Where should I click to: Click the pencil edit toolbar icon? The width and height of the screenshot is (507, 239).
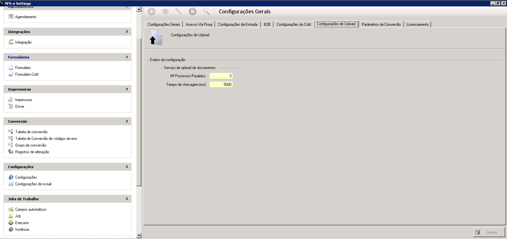coord(179,11)
